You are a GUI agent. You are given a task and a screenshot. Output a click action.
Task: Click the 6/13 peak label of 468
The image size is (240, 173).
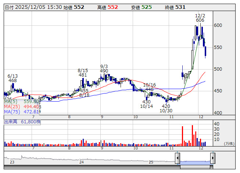pos(12,80)
